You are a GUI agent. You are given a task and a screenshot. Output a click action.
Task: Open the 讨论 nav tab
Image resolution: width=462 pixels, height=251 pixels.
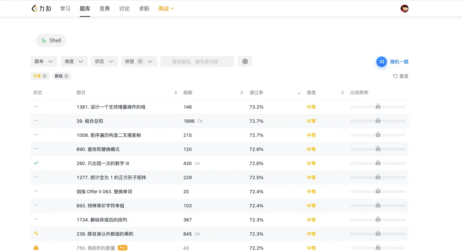point(124,9)
